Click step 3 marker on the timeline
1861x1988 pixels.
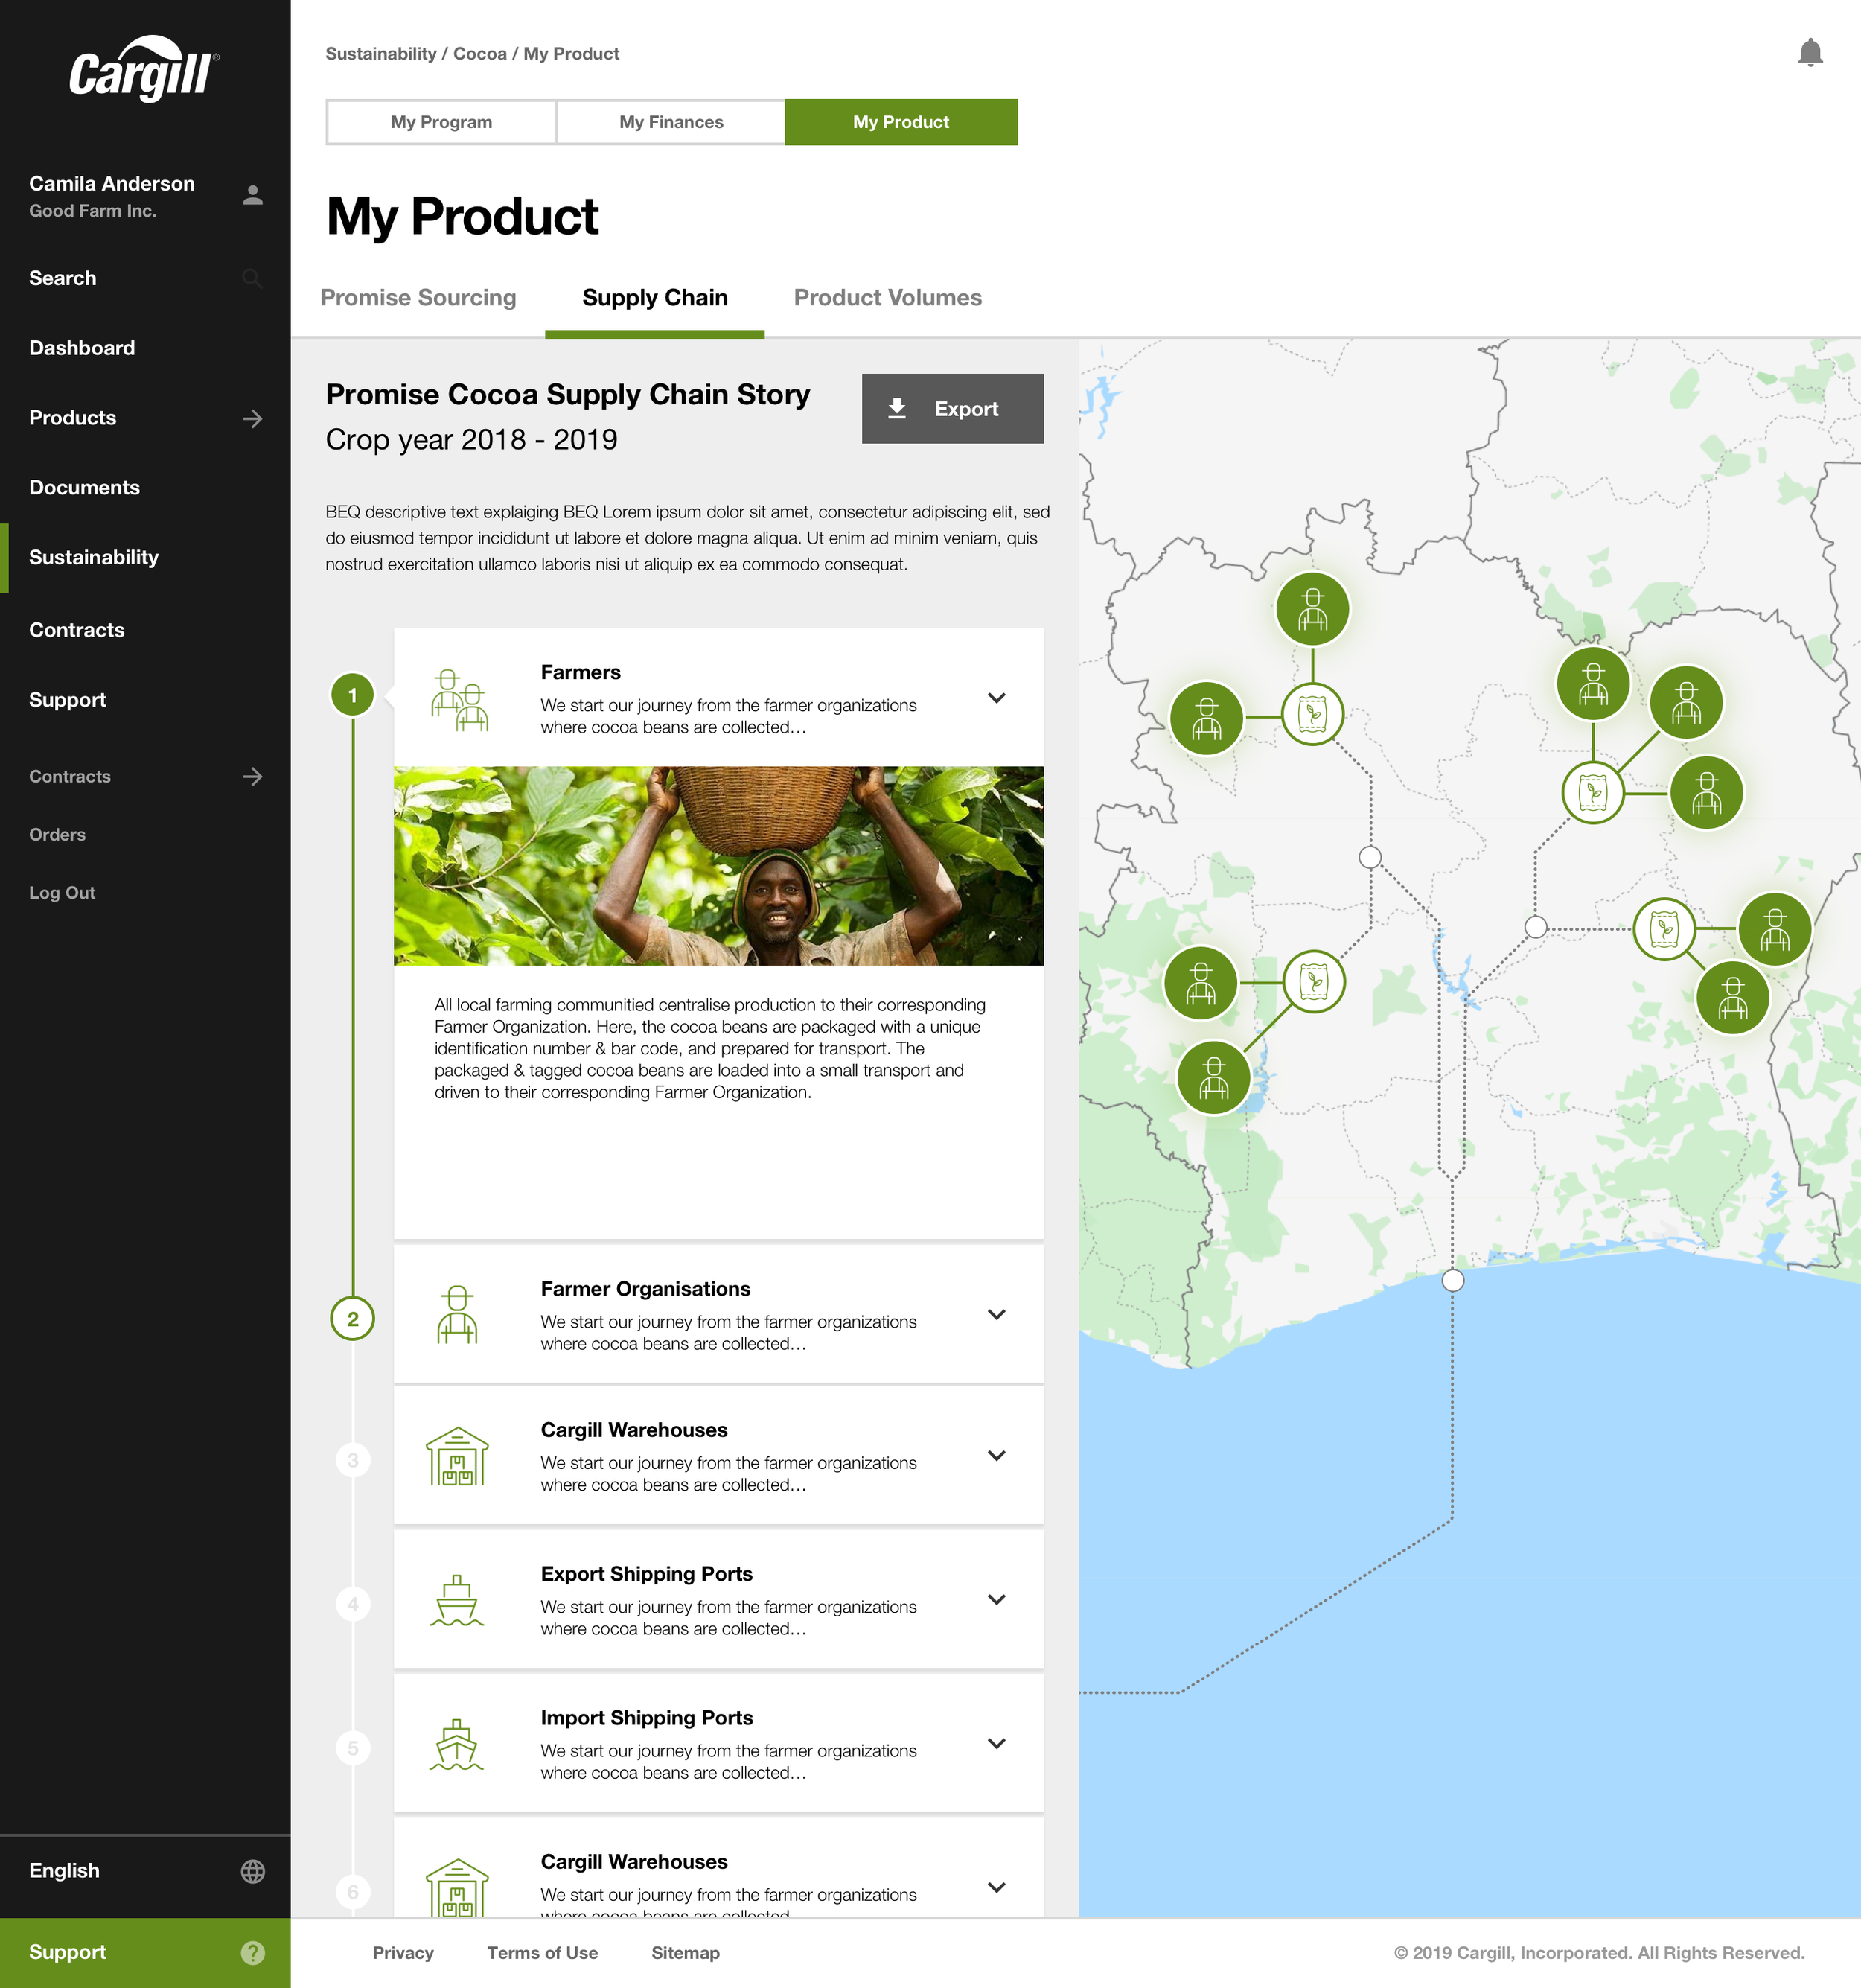click(352, 1460)
